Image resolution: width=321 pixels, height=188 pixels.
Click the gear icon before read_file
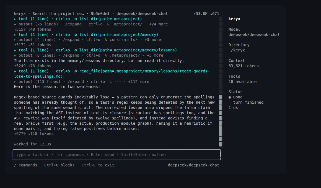coord(76,71)
